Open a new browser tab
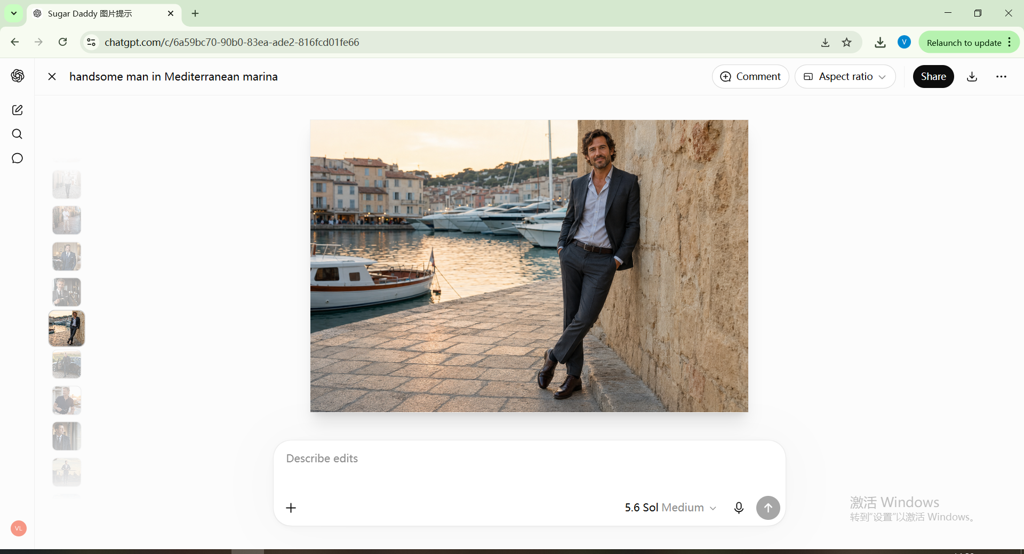 pyautogui.click(x=195, y=13)
